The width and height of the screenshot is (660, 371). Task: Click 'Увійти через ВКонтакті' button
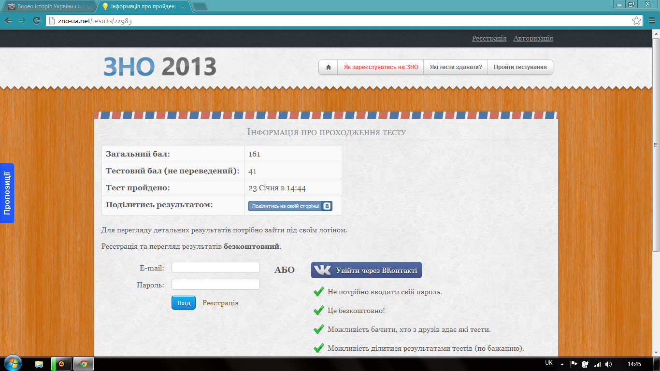point(366,270)
